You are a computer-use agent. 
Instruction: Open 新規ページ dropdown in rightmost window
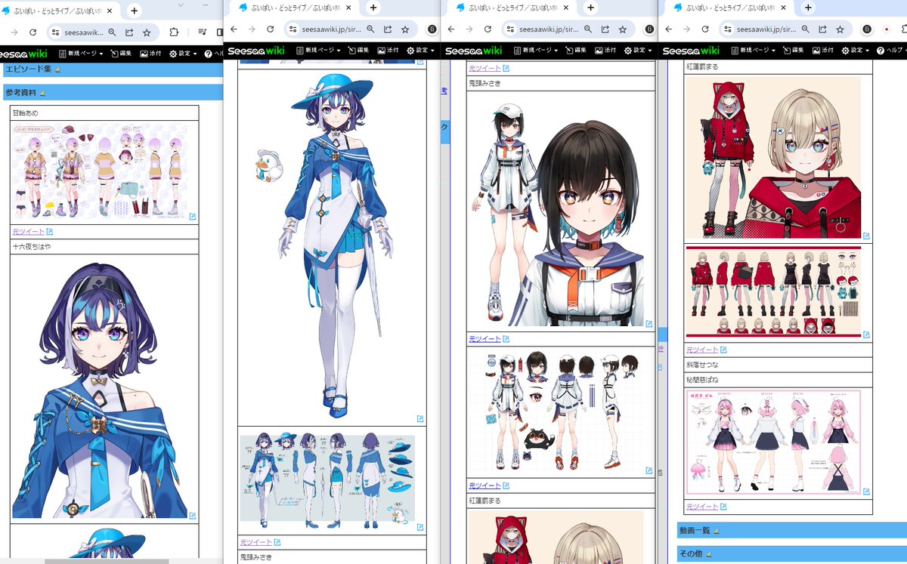[x=754, y=51]
